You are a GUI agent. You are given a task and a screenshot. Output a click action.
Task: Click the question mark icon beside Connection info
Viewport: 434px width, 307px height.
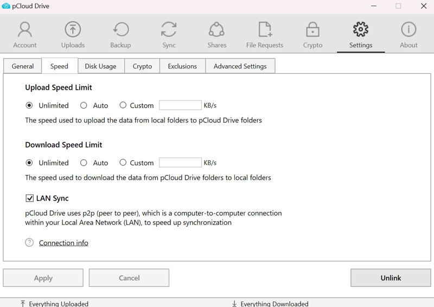pyautogui.click(x=29, y=243)
